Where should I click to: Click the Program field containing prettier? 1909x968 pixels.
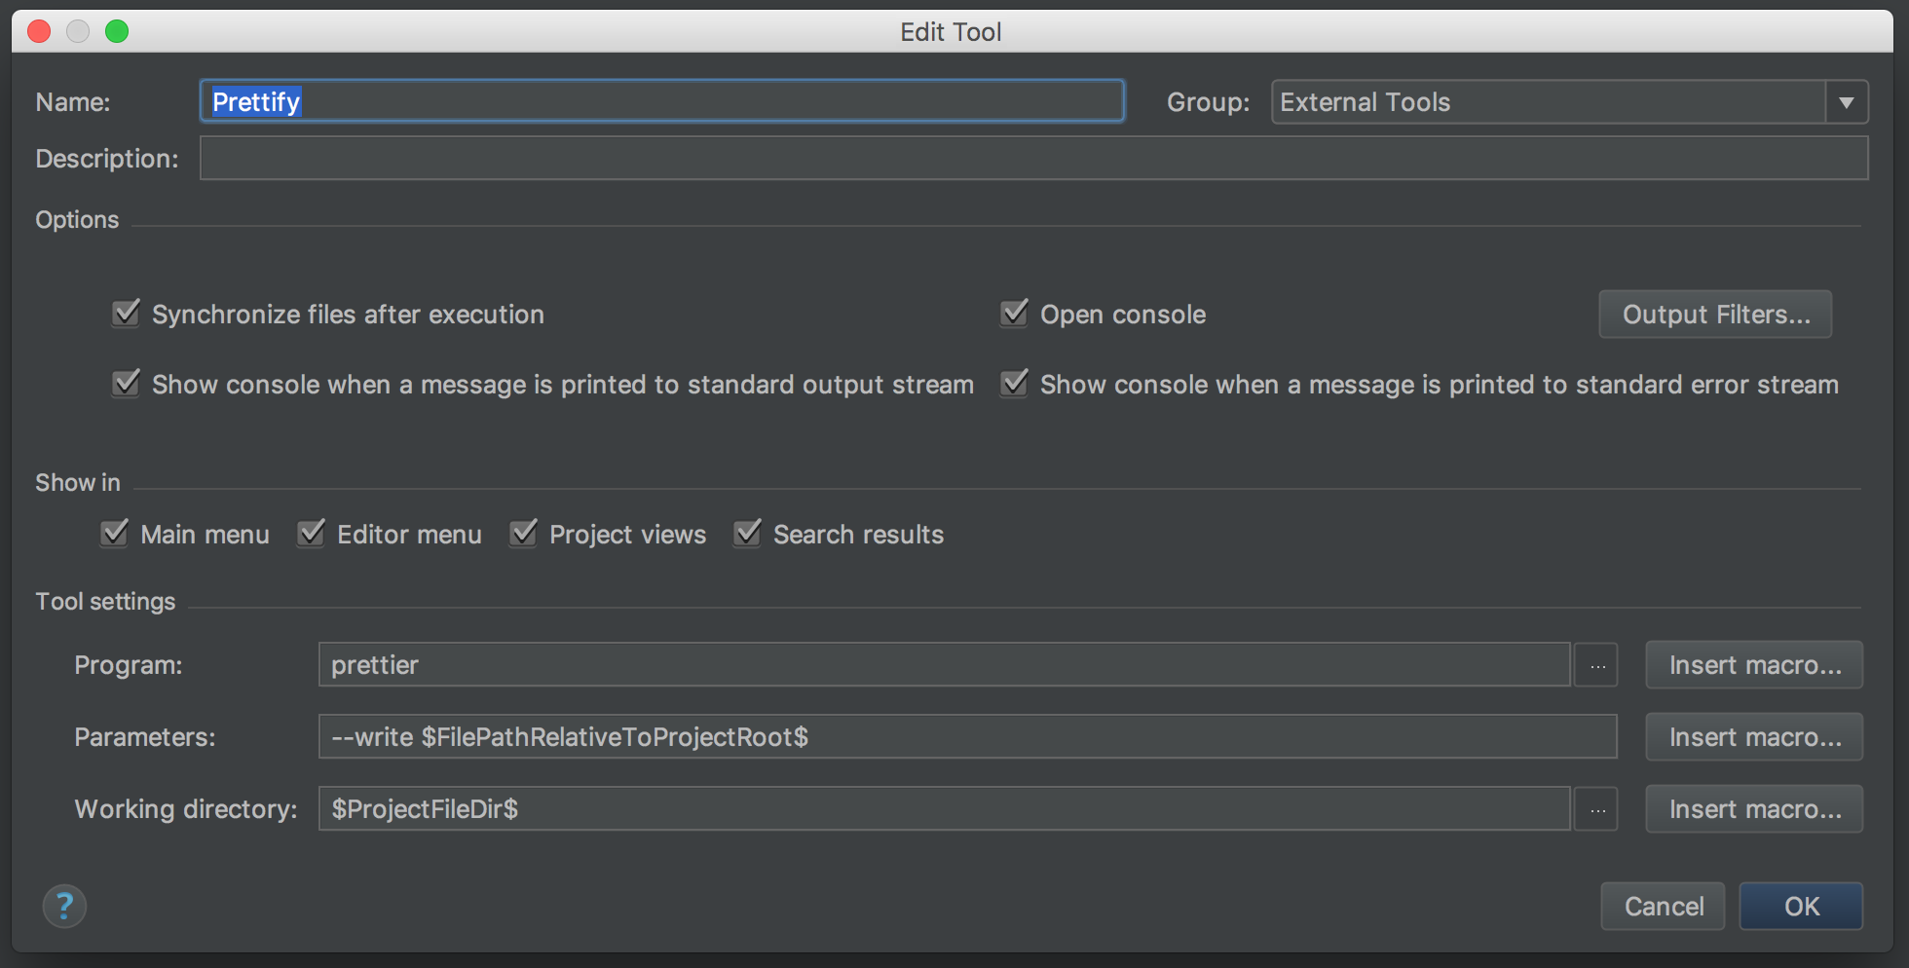click(945, 665)
